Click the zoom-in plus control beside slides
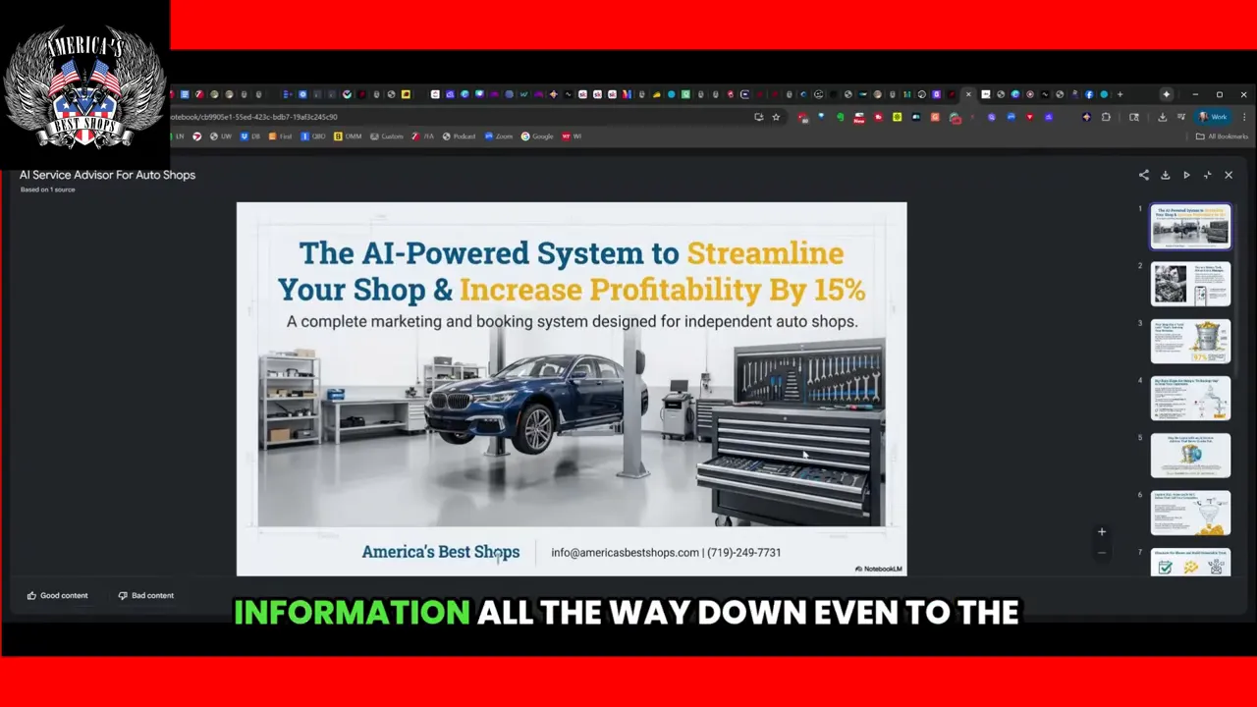The width and height of the screenshot is (1257, 707). point(1101,531)
